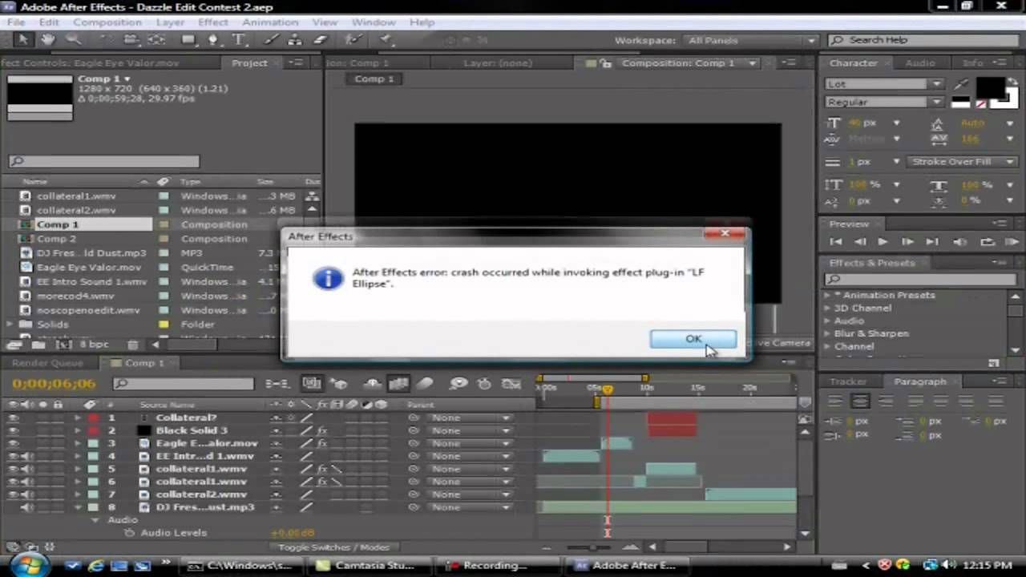
Task: Open the Workspace All Panels dropdown
Action: [751, 40]
